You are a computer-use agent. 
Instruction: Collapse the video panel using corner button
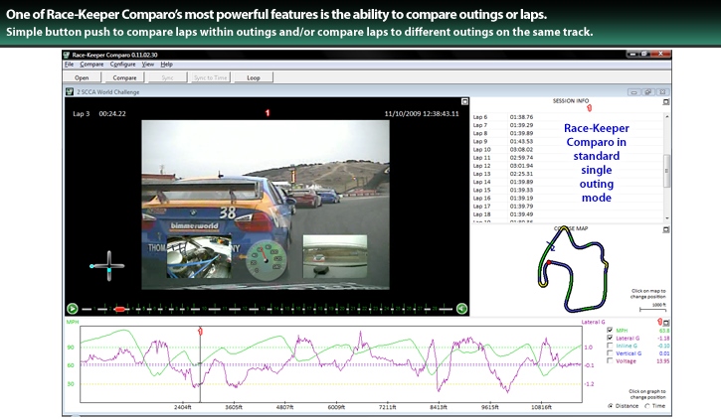coord(463,102)
